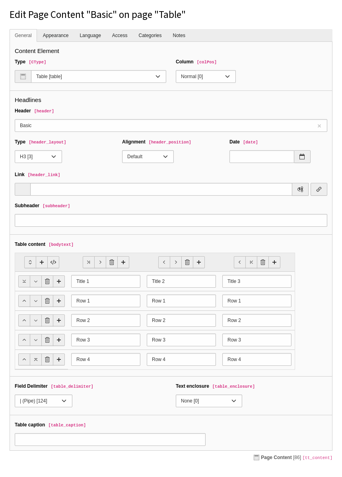Switch to the Appearance tab
This screenshot has width=342, height=477.
[56, 35]
